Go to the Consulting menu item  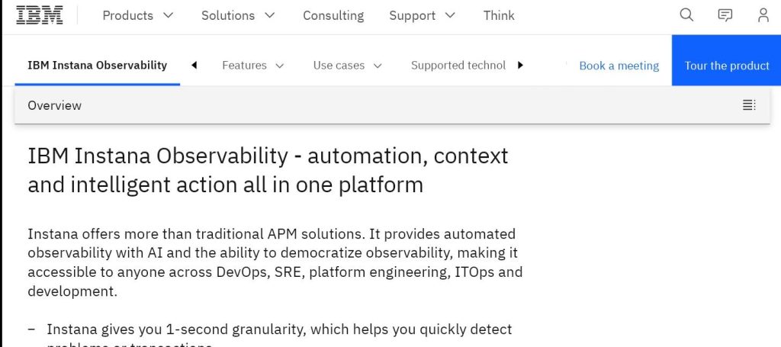point(333,15)
